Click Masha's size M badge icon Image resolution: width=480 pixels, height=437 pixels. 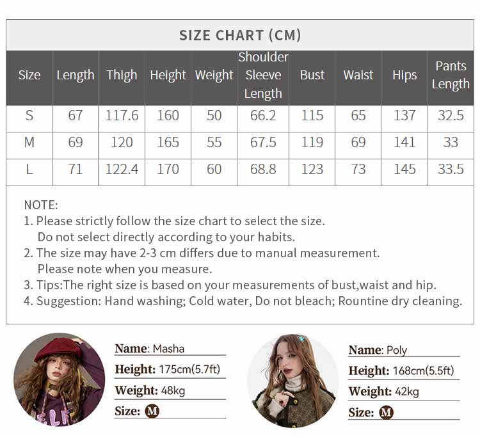click(x=152, y=411)
